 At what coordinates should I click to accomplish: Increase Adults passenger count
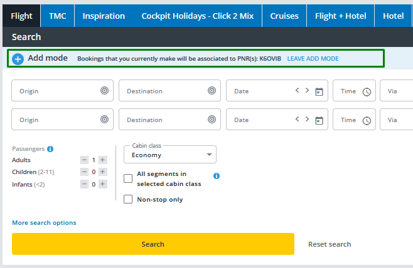(103, 160)
